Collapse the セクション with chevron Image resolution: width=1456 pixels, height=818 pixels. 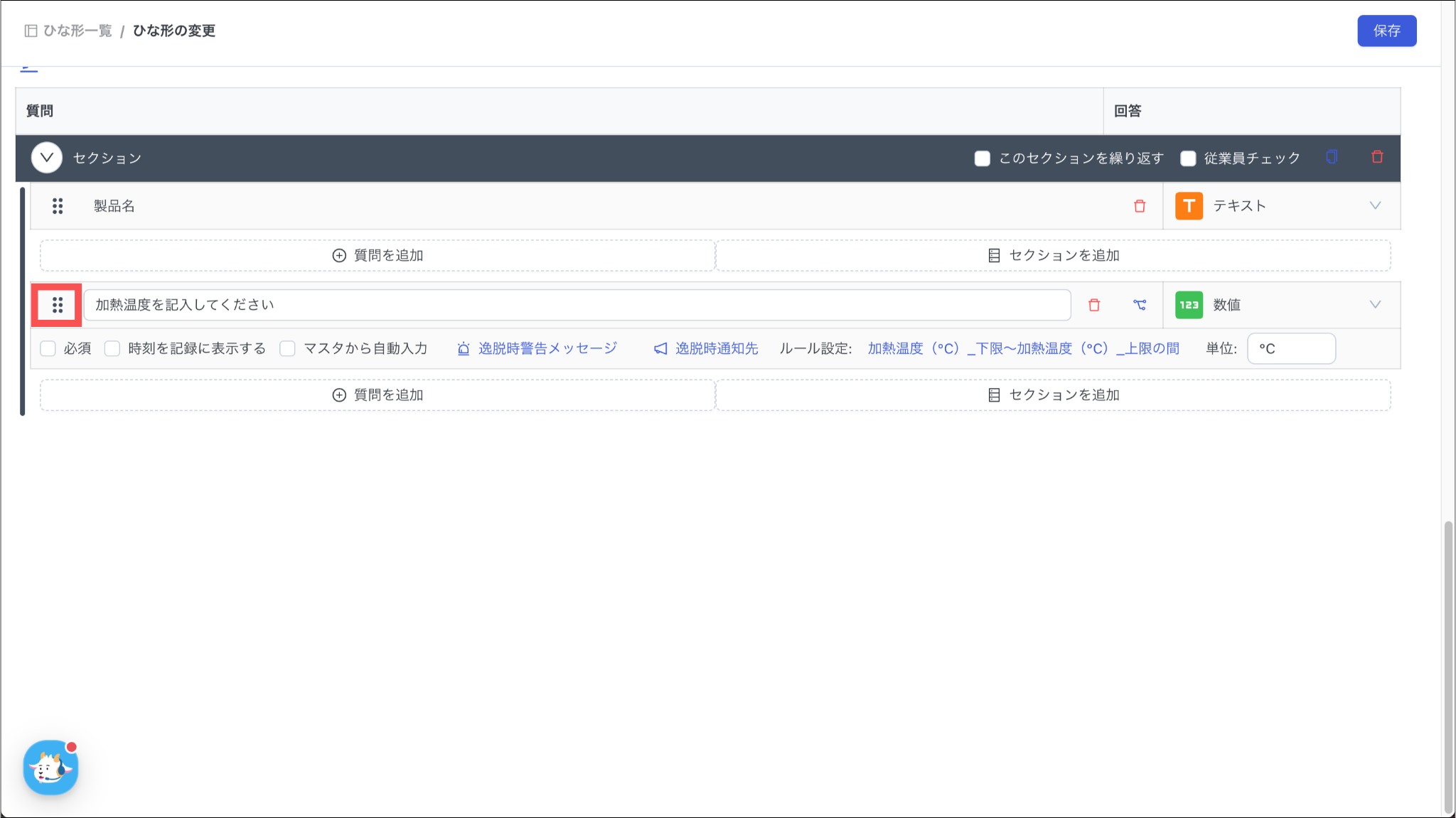(47, 158)
